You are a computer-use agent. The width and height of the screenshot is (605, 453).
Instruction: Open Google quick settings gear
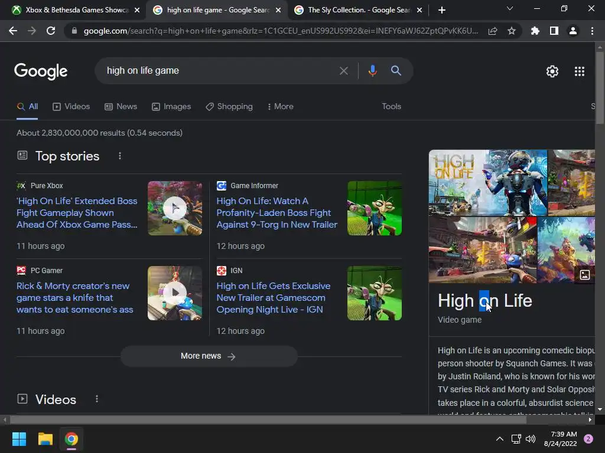(x=552, y=71)
